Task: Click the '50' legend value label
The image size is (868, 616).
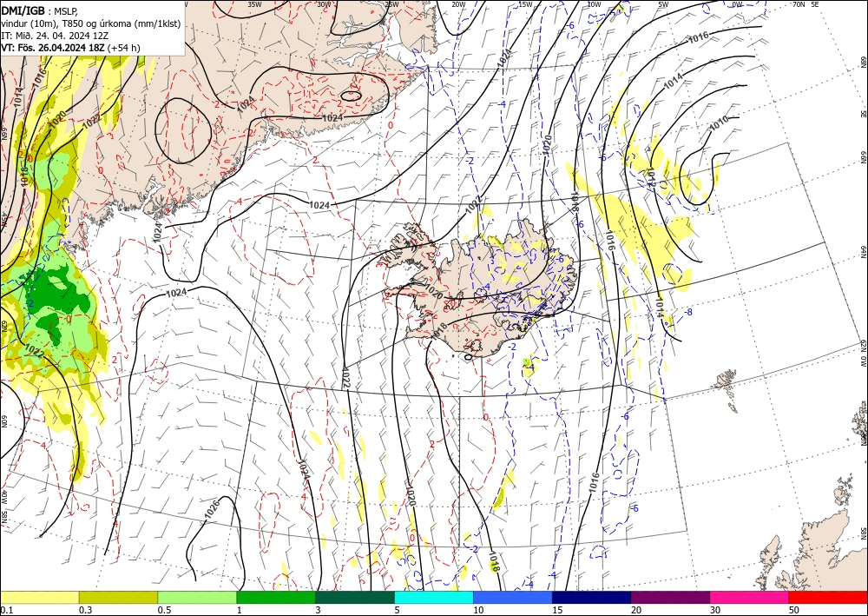Action: pyautogui.click(x=794, y=610)
